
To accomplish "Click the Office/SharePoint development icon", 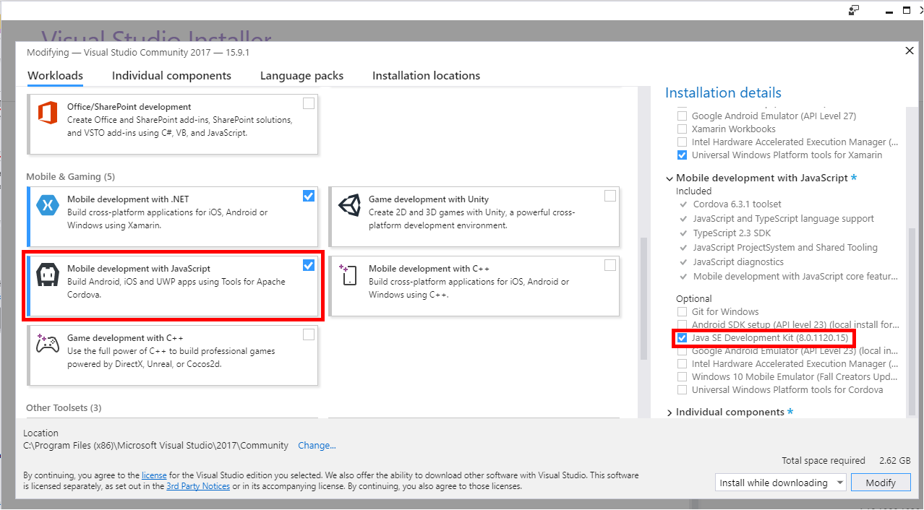I will pos(47,113).
